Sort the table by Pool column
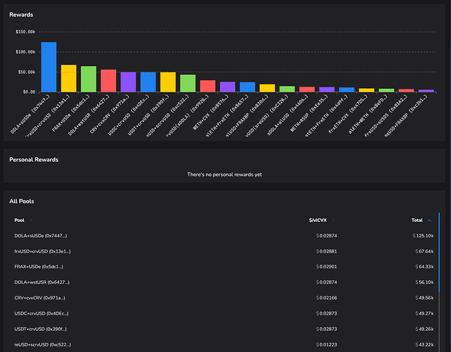451x352 pixels. 19,220
